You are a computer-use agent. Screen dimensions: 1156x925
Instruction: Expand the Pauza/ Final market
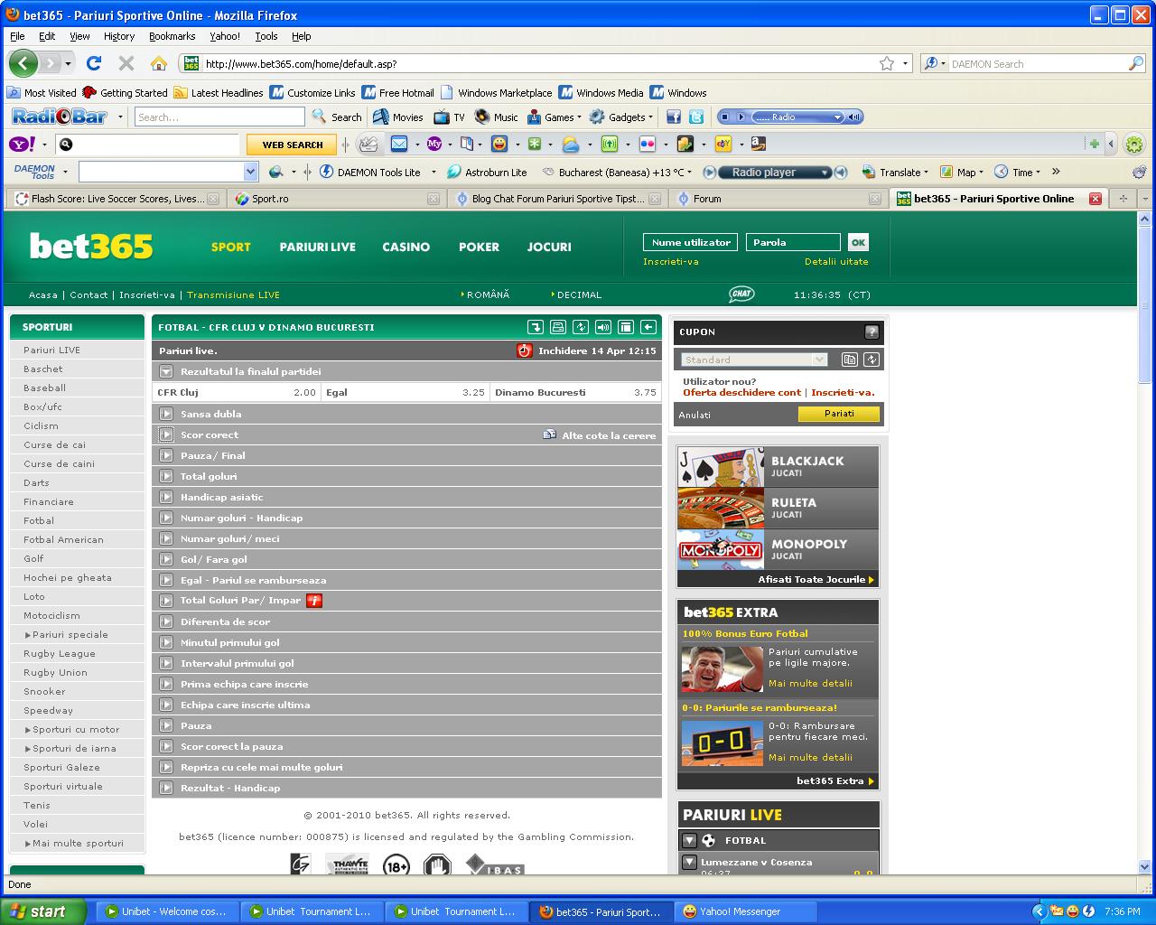pyautogui.click(x=165, y=455)
